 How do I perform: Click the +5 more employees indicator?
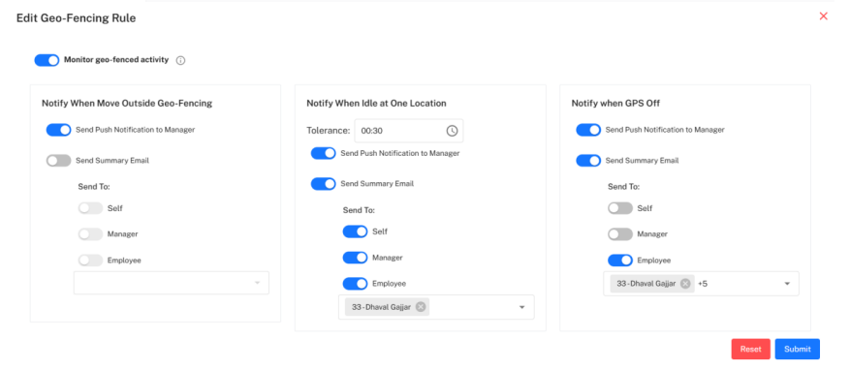click(x=703, y=284)
